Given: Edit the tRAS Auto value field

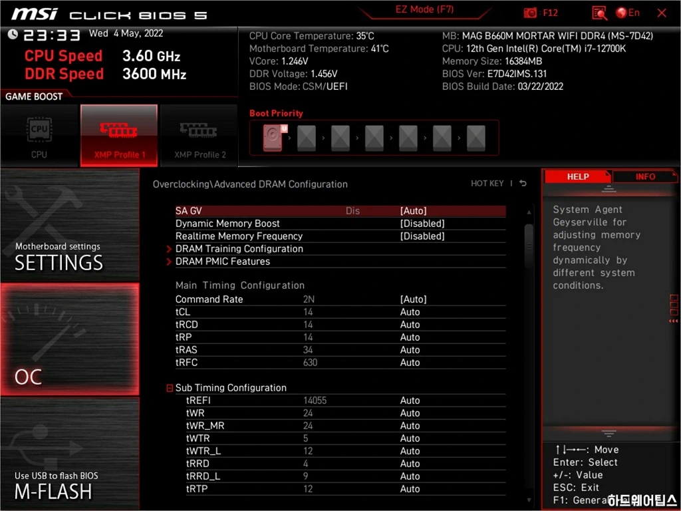Looking at the screenshot, I should tap(410, 350).
